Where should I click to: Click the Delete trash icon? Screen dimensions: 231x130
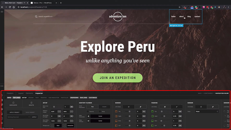[31, 103]
